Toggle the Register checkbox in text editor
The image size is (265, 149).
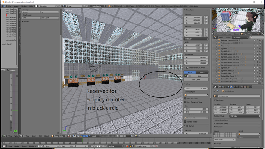click(8, 70)
